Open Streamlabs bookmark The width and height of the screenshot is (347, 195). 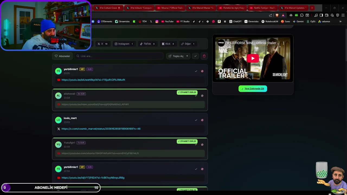[122, 21]
